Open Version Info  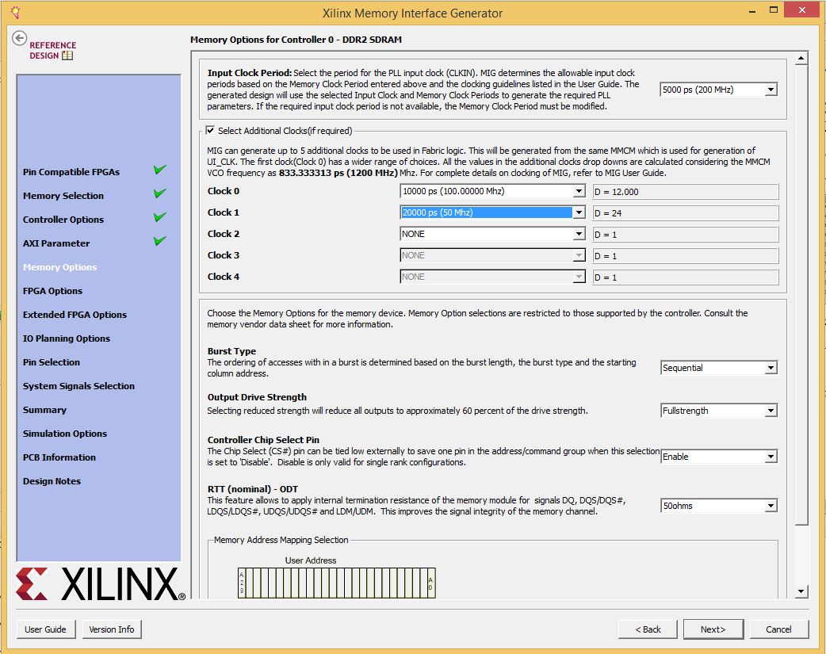point(112,629)
